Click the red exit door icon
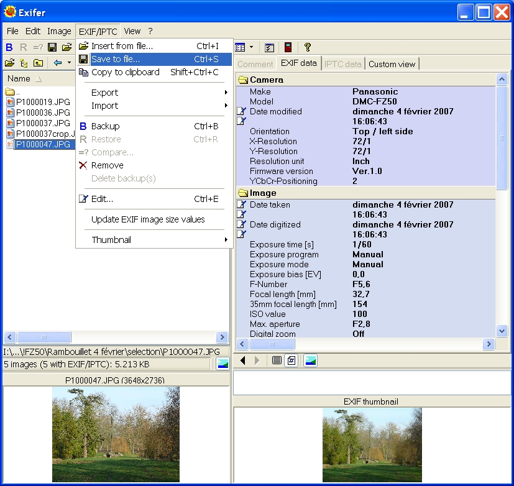This screenshot has height=486, width=514. [x=288, y=47]
